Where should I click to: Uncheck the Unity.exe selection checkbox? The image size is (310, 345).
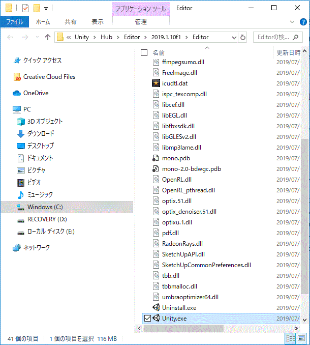pyautogui.click(x=148, y=319)
